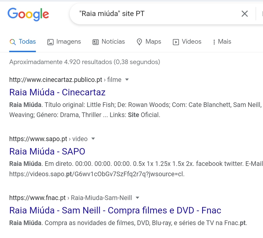Expand the fnac.pt result dropdown arrow

pyautogui.click(x=137, y=198)
